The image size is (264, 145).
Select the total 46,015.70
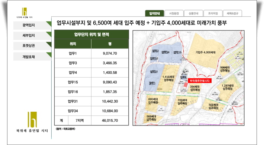(x=110, y=120)
